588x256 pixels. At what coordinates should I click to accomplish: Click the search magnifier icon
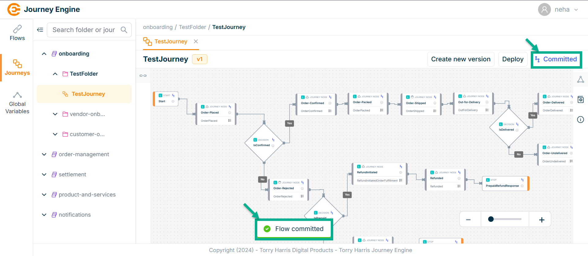click(124, 30)
